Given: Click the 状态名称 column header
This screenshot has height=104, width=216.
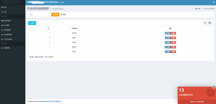Looking at the screenshot, I should click(99, 29).
